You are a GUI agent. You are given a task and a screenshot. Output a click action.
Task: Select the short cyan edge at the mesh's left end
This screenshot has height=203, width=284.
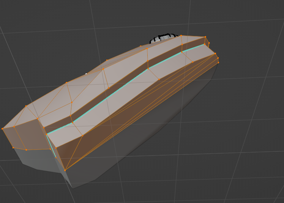[x=51, y=146]
